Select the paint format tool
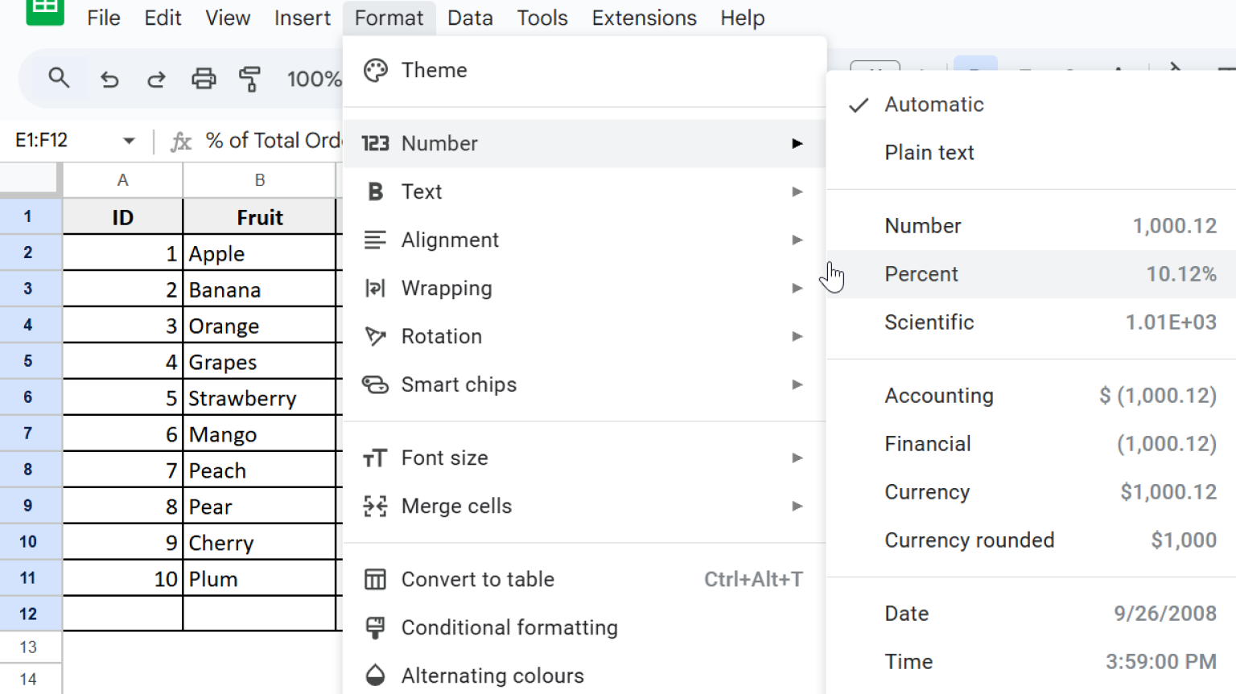 250,78
